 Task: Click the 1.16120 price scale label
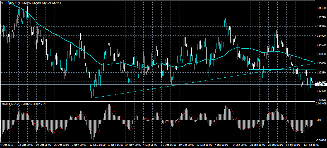tap(321, 8)
